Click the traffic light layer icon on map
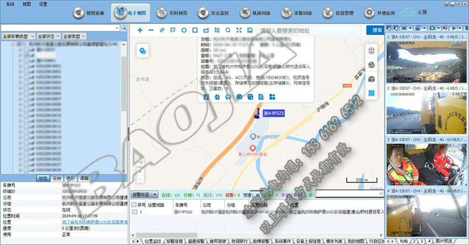Viewport: 469px width, 245px height. [x=371, y=51]
